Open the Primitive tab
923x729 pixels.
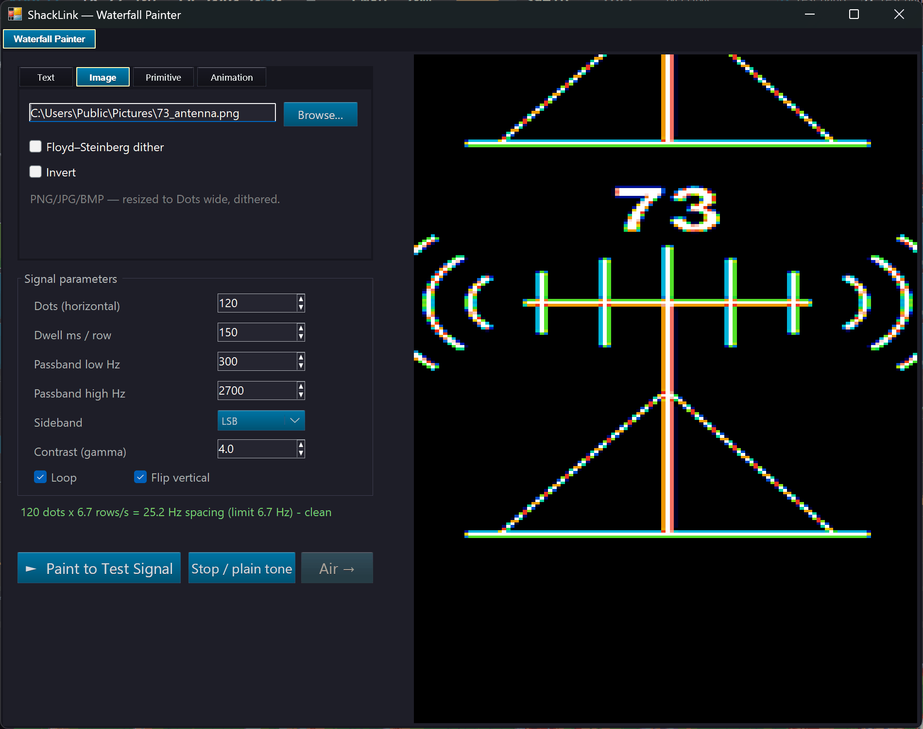pyautogui.click(x=163, y=77)
